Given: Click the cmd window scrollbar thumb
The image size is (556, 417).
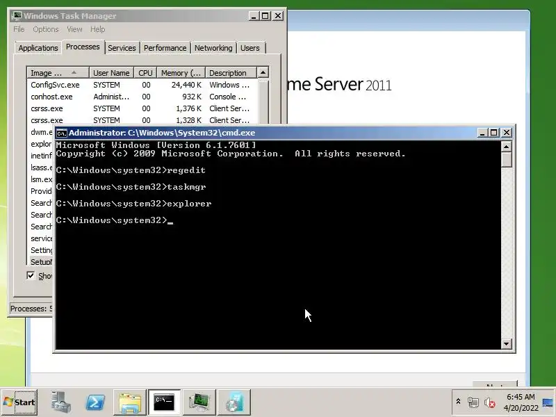Looking at the screenshot, I should coord(507,159).
